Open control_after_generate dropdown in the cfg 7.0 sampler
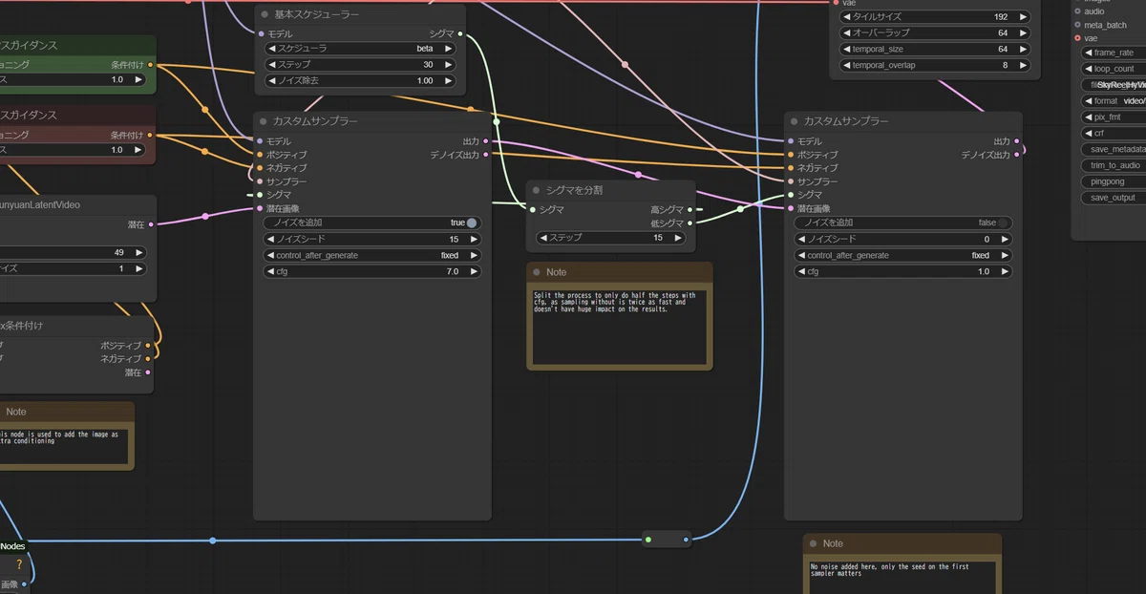This screenshot has width=1146, height=594. coord(372,256)
